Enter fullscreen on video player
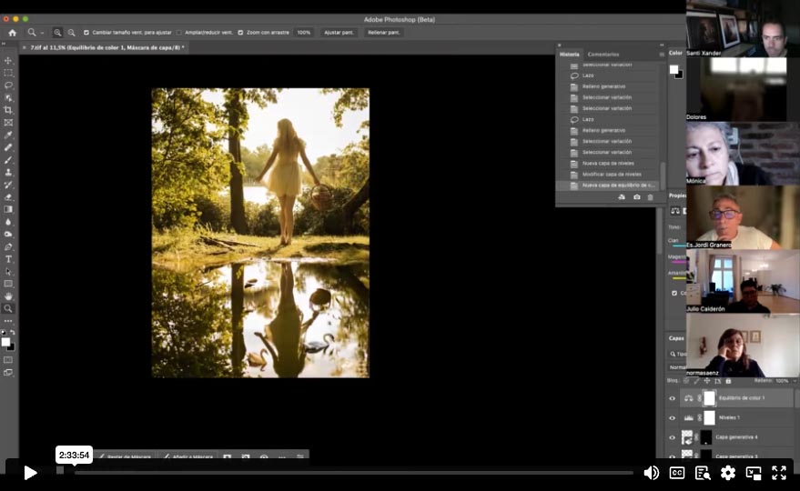The width and height of the screenshot is (800, 491). (x=778, y=473)
